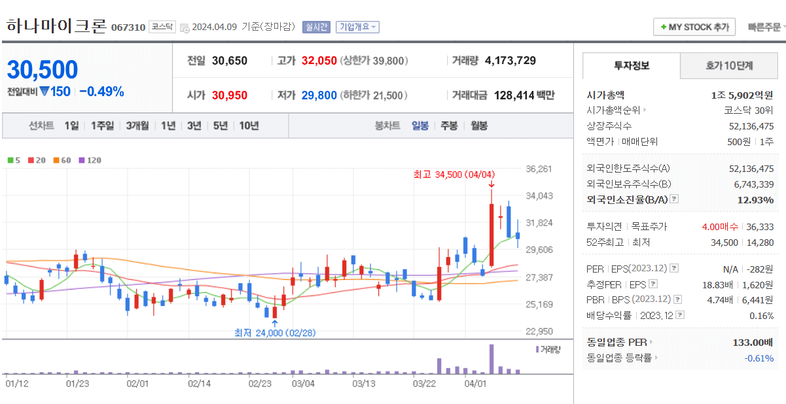Image resolution: width=786 pixels, height=404 pixels.
Task: Click the green 5-day moving average legend
Action: [x=13, y=160]
